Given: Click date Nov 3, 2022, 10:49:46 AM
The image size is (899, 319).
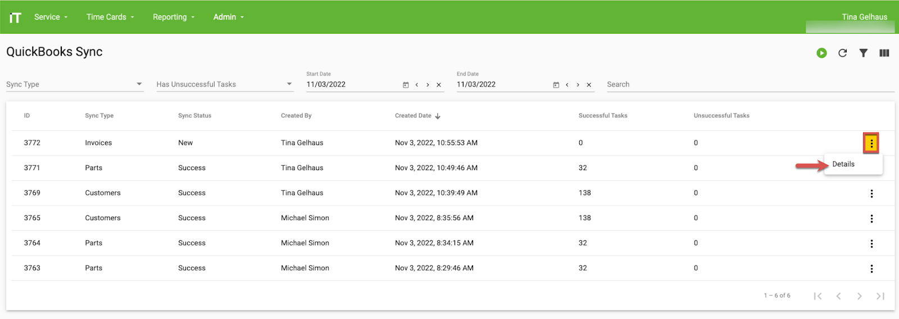Looking at the screenshot, I should [x=436, y=168].
